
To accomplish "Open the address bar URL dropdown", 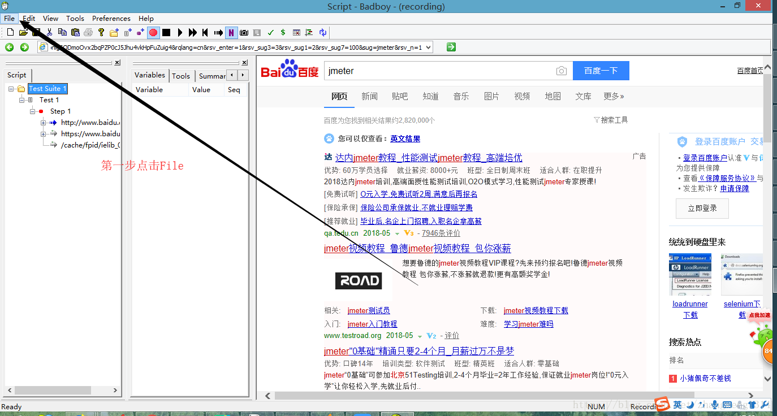I will 428,47.
